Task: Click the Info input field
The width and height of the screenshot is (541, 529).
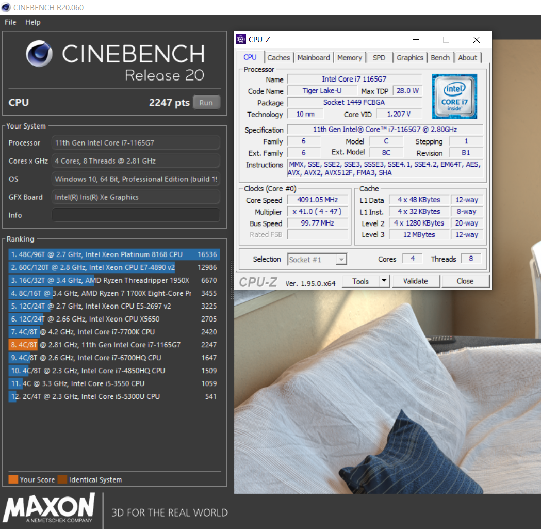Action: [136, 215]
